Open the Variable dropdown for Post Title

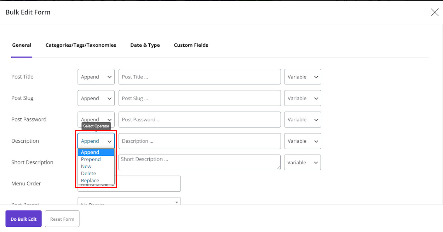303,77
